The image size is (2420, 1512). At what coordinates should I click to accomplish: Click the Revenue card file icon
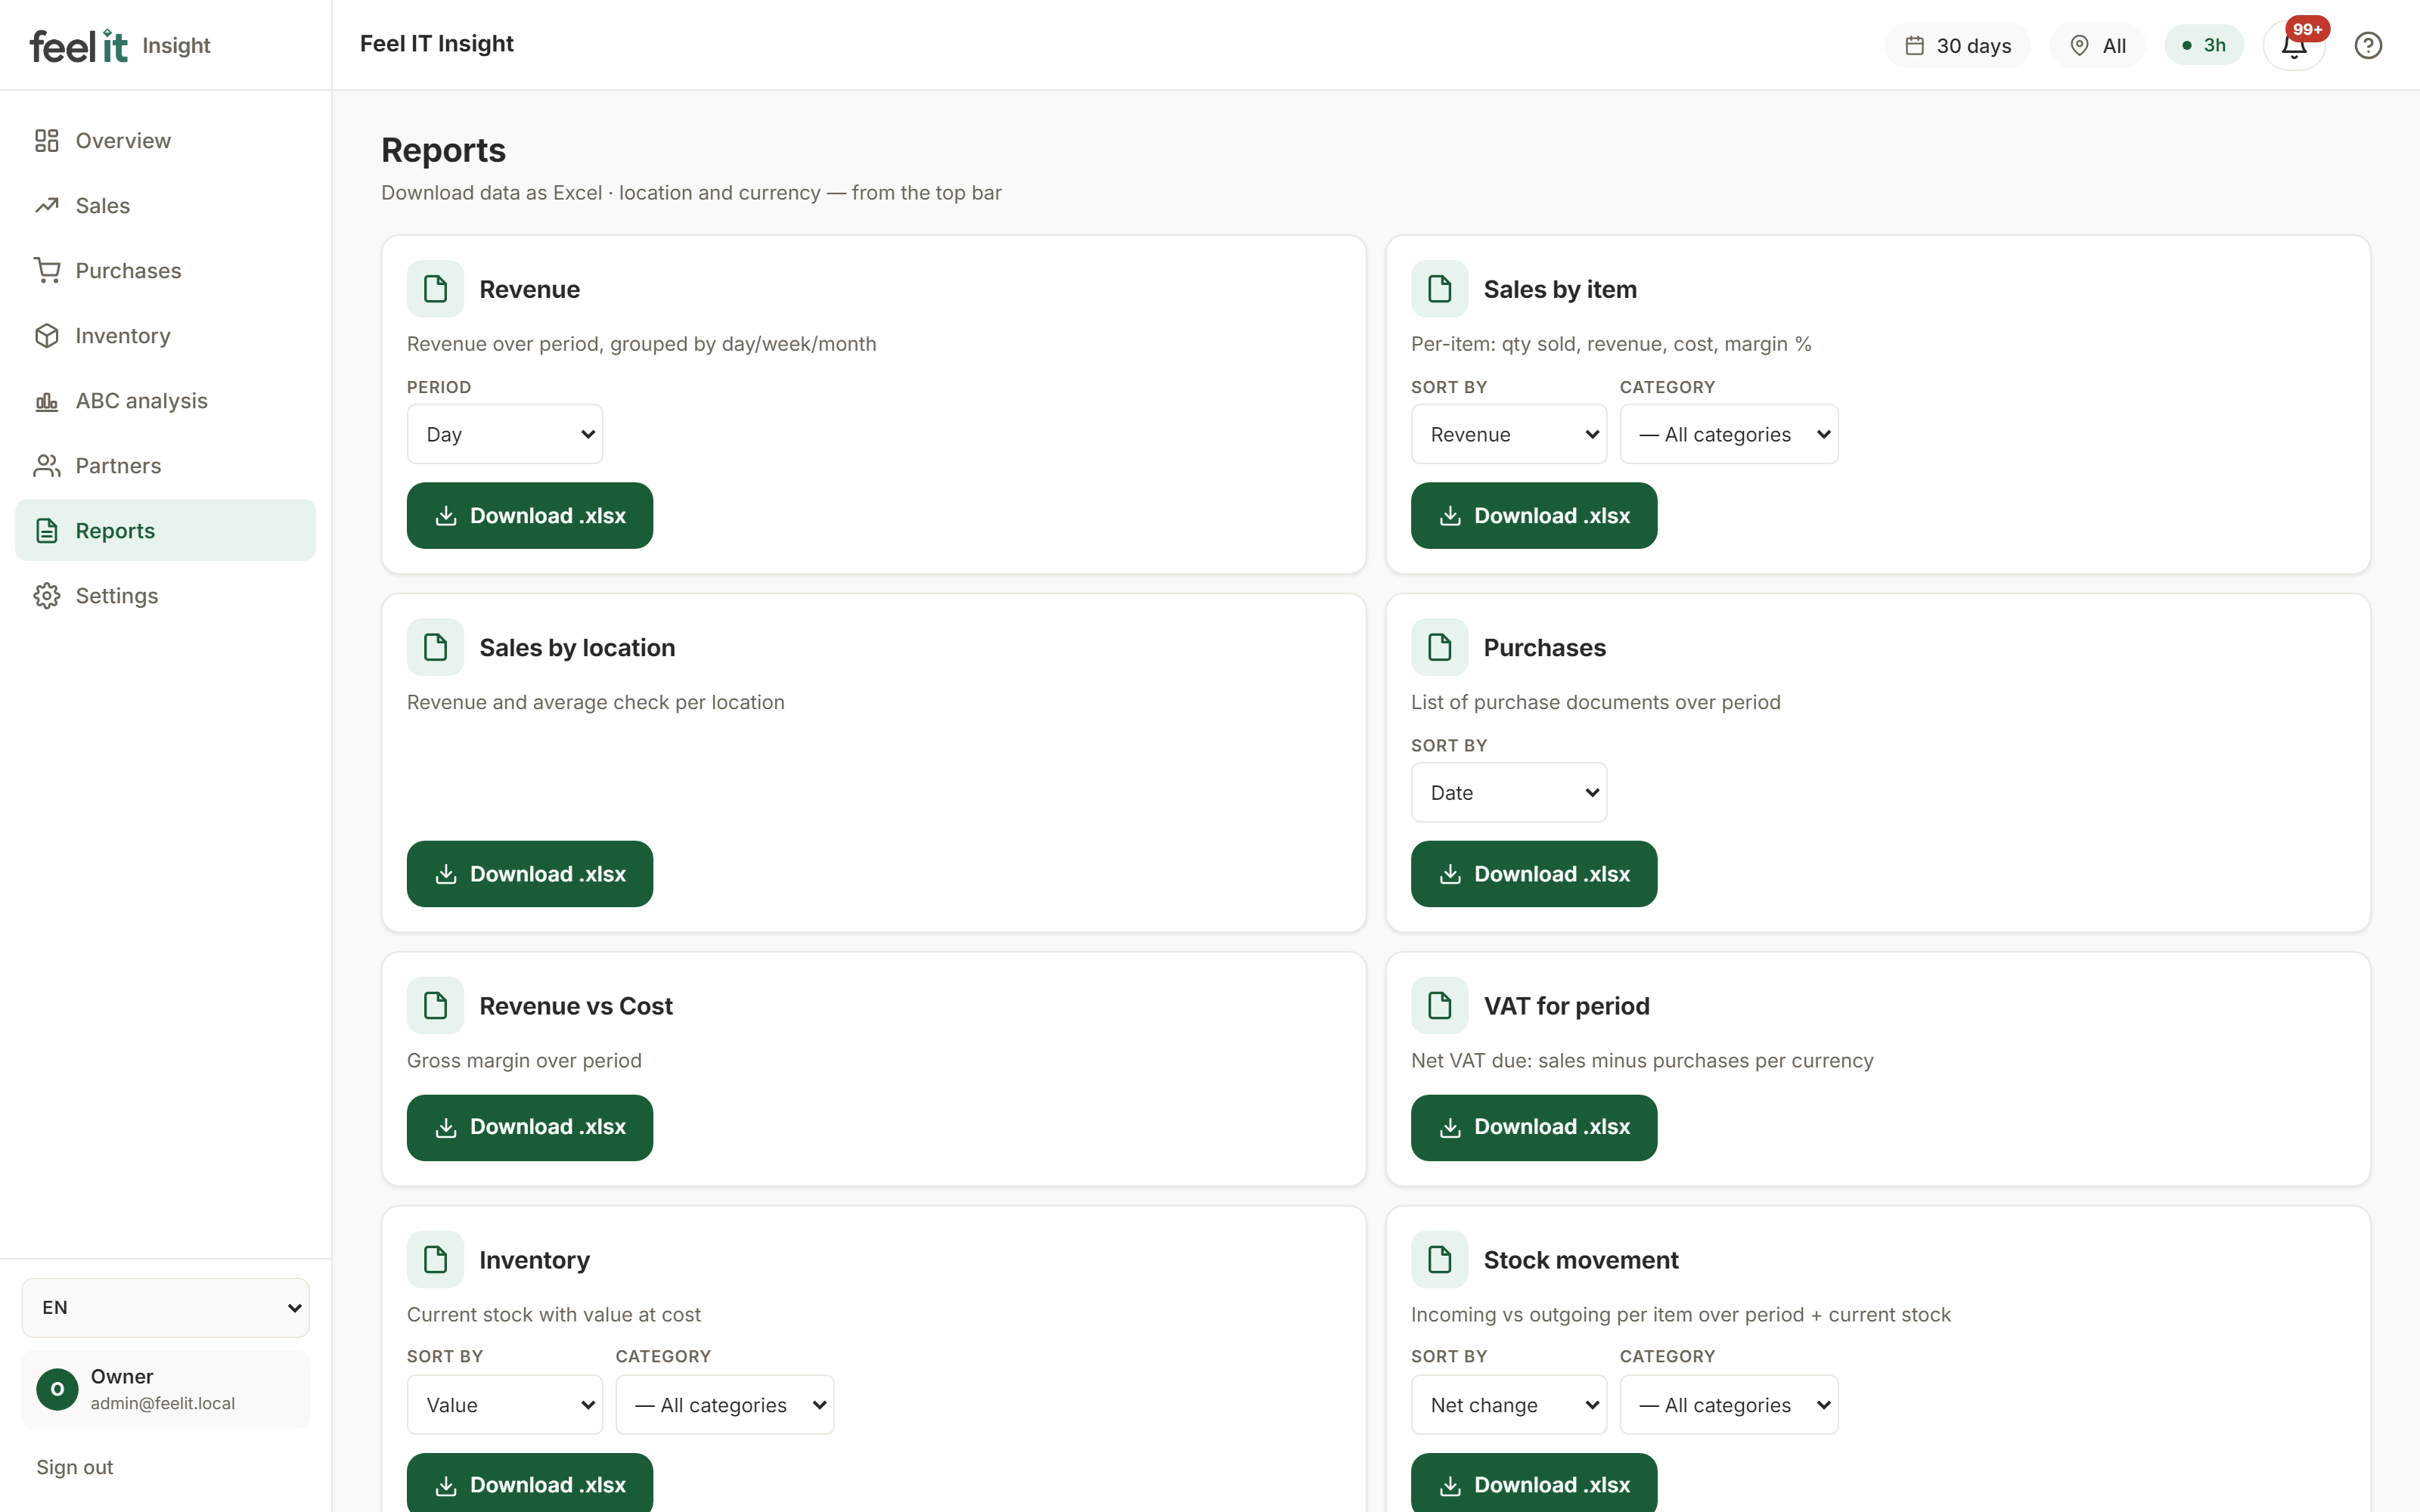[435, 289]
